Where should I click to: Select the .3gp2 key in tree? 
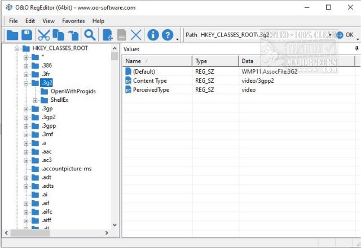coord(49,118)
